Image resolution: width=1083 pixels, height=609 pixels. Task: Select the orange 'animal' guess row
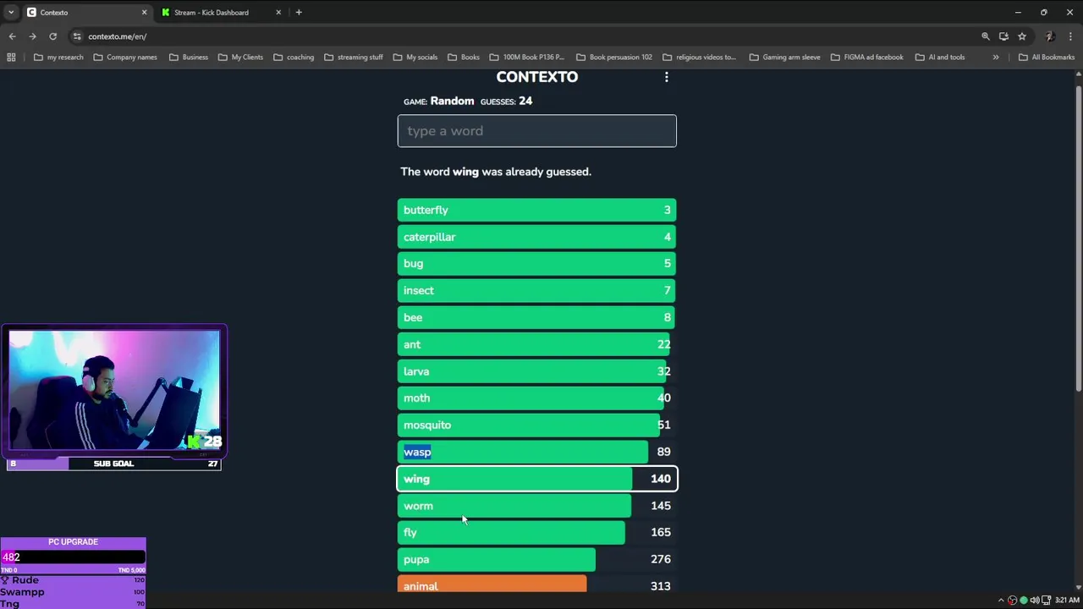(537, 585)
